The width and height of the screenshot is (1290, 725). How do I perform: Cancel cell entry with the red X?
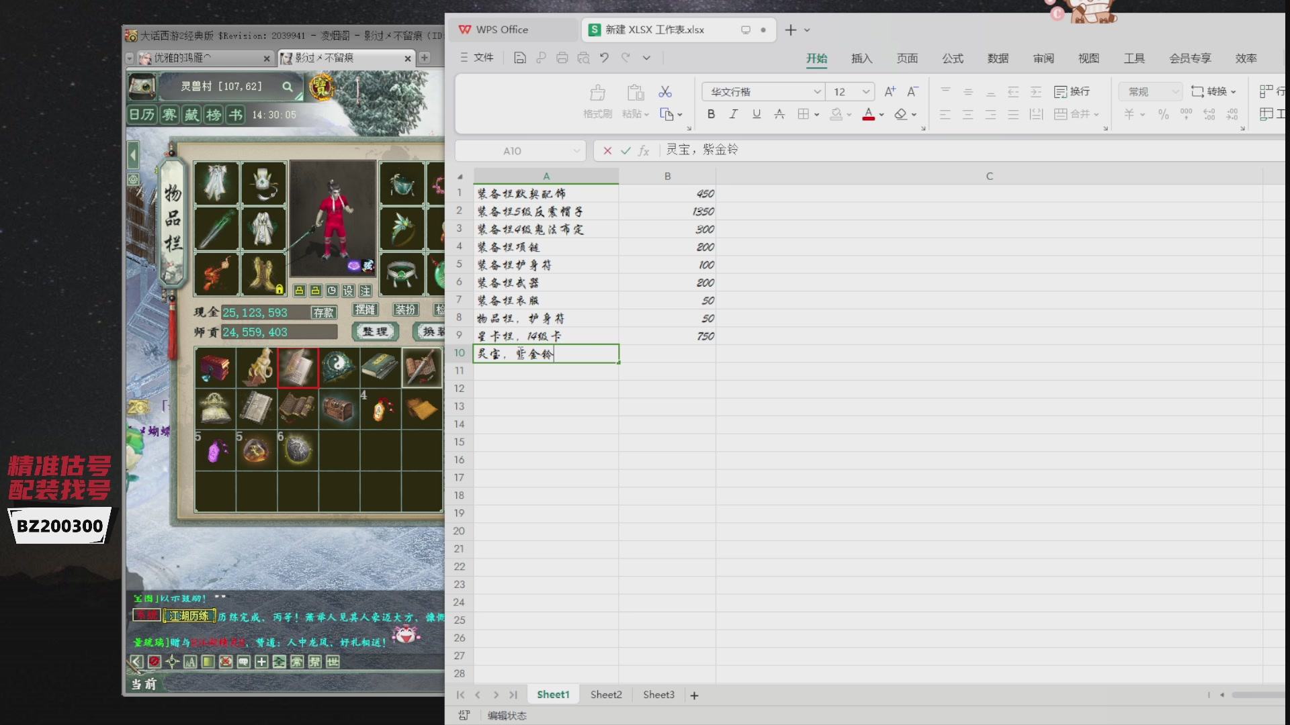607,151
